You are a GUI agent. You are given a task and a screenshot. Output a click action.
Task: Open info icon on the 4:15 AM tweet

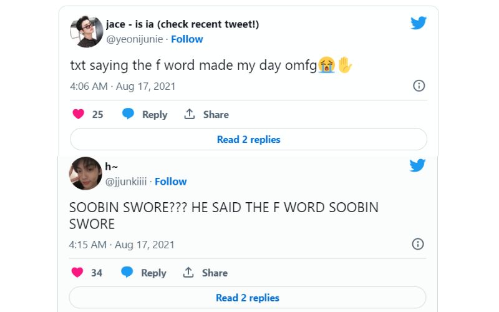[418, 244]
